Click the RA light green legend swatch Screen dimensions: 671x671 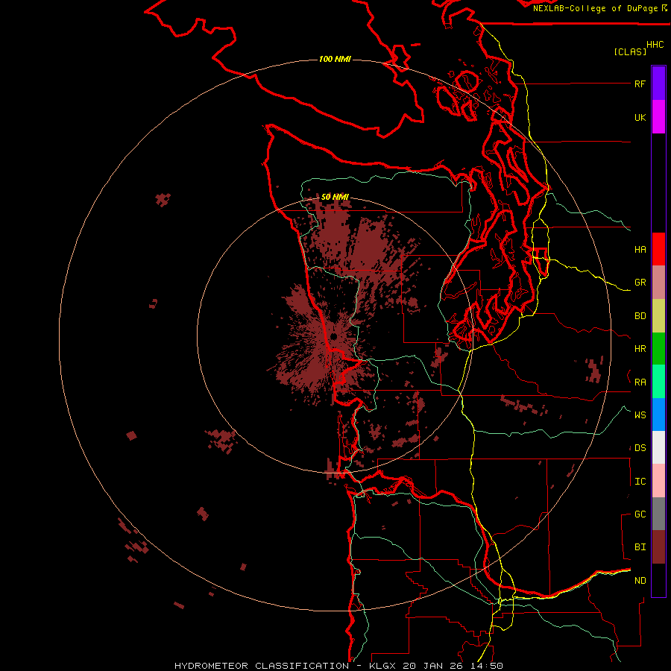658,382
